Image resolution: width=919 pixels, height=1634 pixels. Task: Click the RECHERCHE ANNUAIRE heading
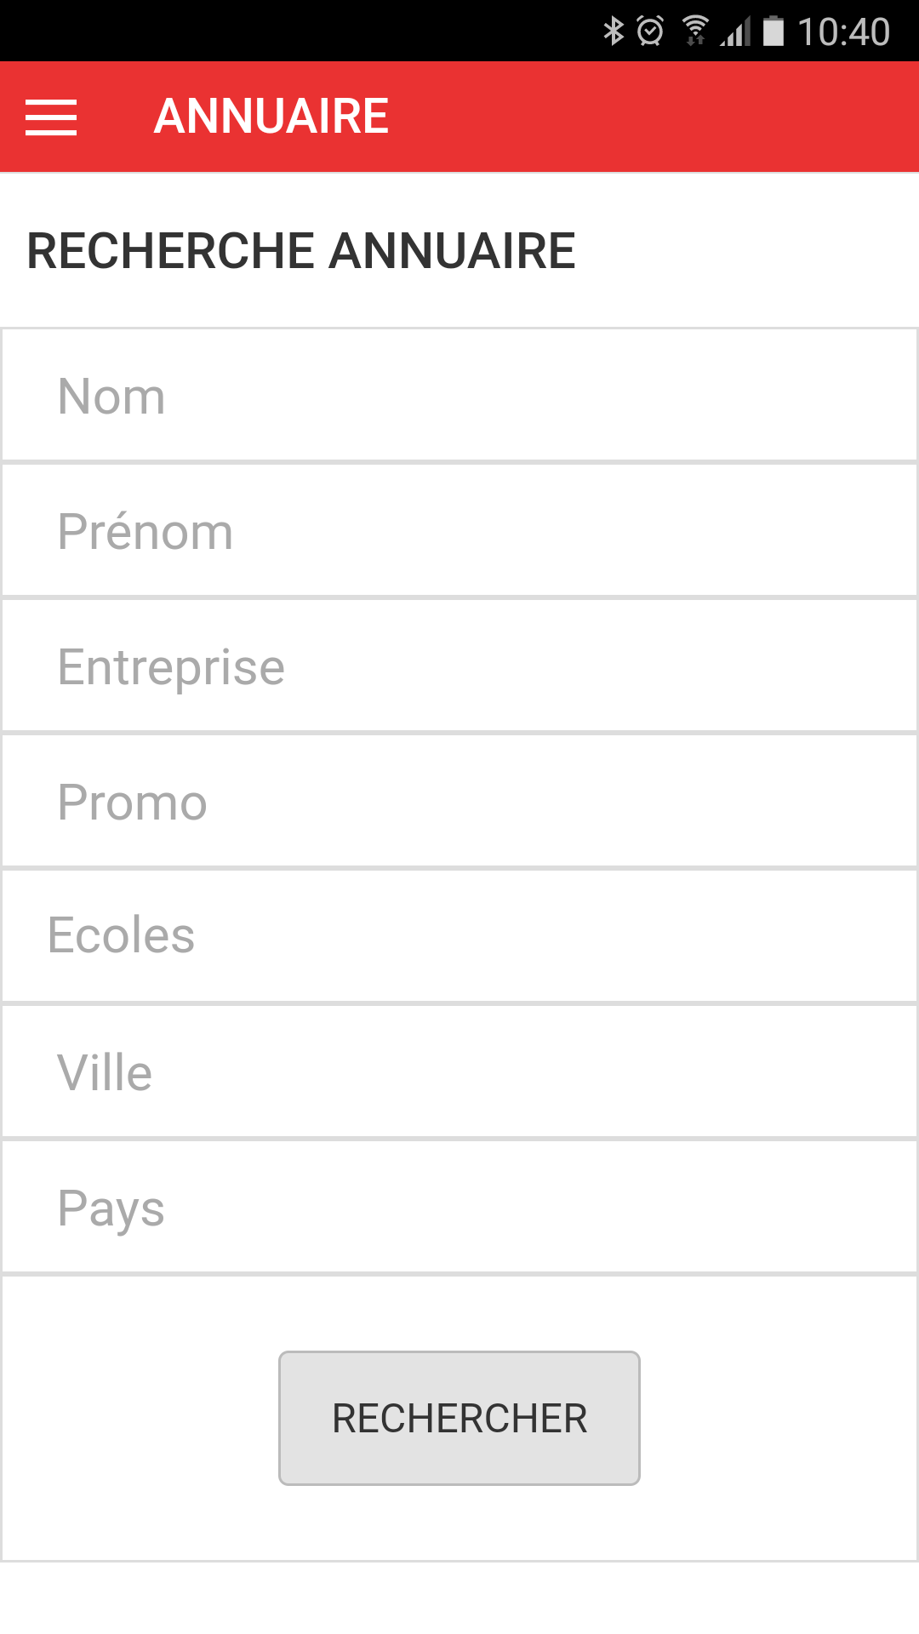tap(301, 251)
